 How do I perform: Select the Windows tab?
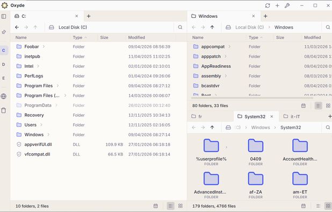[x=224, y=16]
